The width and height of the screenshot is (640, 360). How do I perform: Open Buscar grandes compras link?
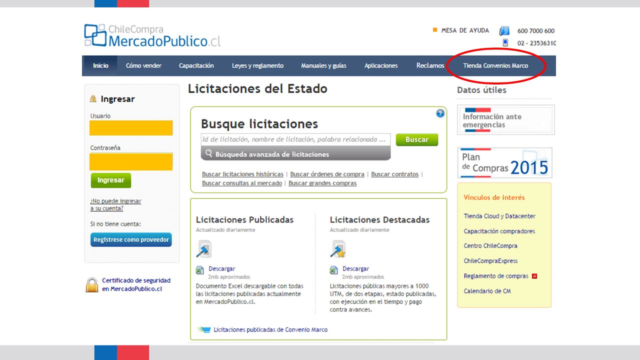[x=322, y=183]
